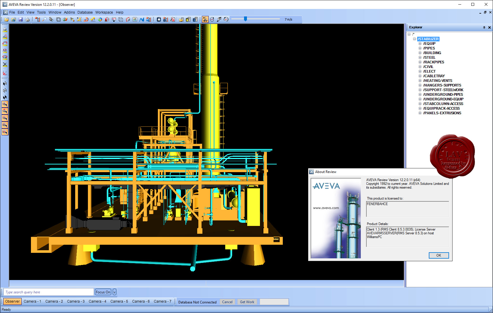The height and width of the screenshot is (313, 493).
Task: Switch to Camera - 4 tab
Action: coord(97,301)
